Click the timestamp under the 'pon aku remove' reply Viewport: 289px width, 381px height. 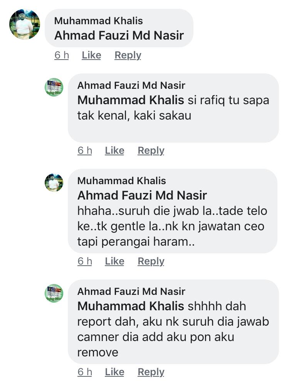85,372
